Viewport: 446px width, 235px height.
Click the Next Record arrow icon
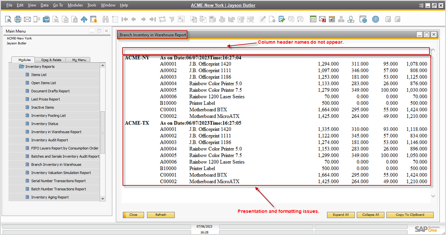(143, 19)
